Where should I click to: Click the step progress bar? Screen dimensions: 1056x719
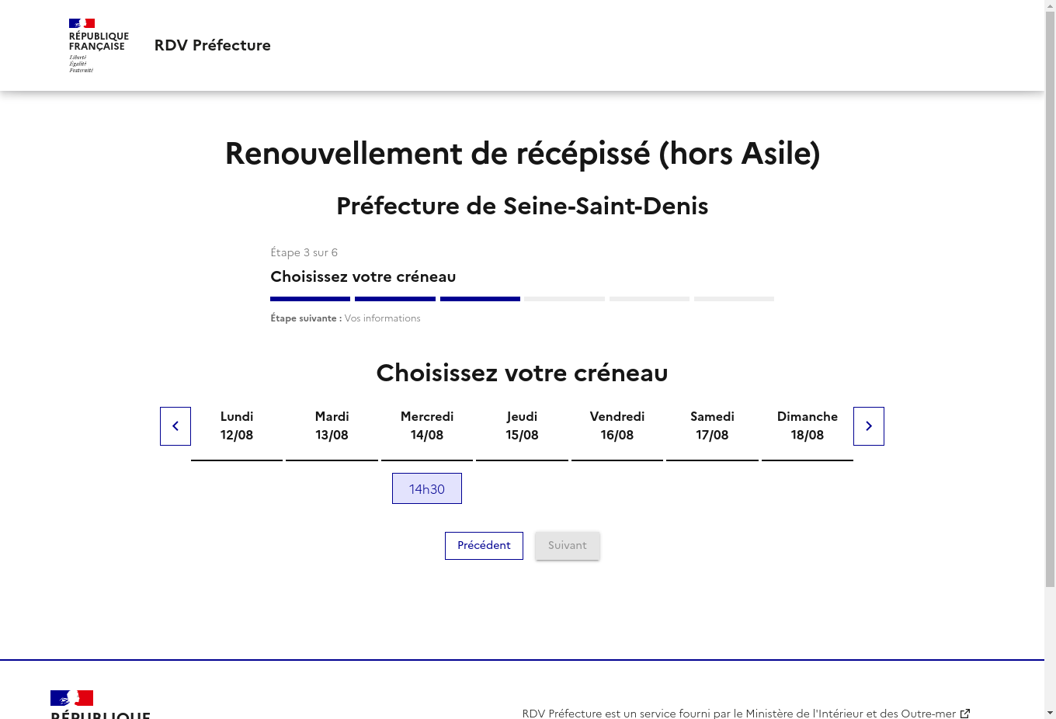point(522,299)
